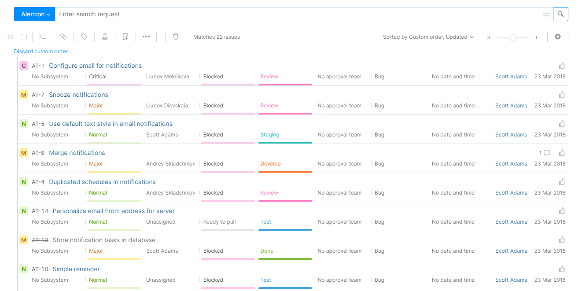582x291 pixels.
Task: Click the magnifier search button
Action: pos(560,14)
